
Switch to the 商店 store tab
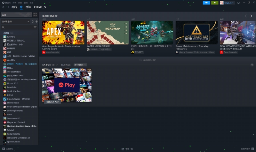[14, 7]
